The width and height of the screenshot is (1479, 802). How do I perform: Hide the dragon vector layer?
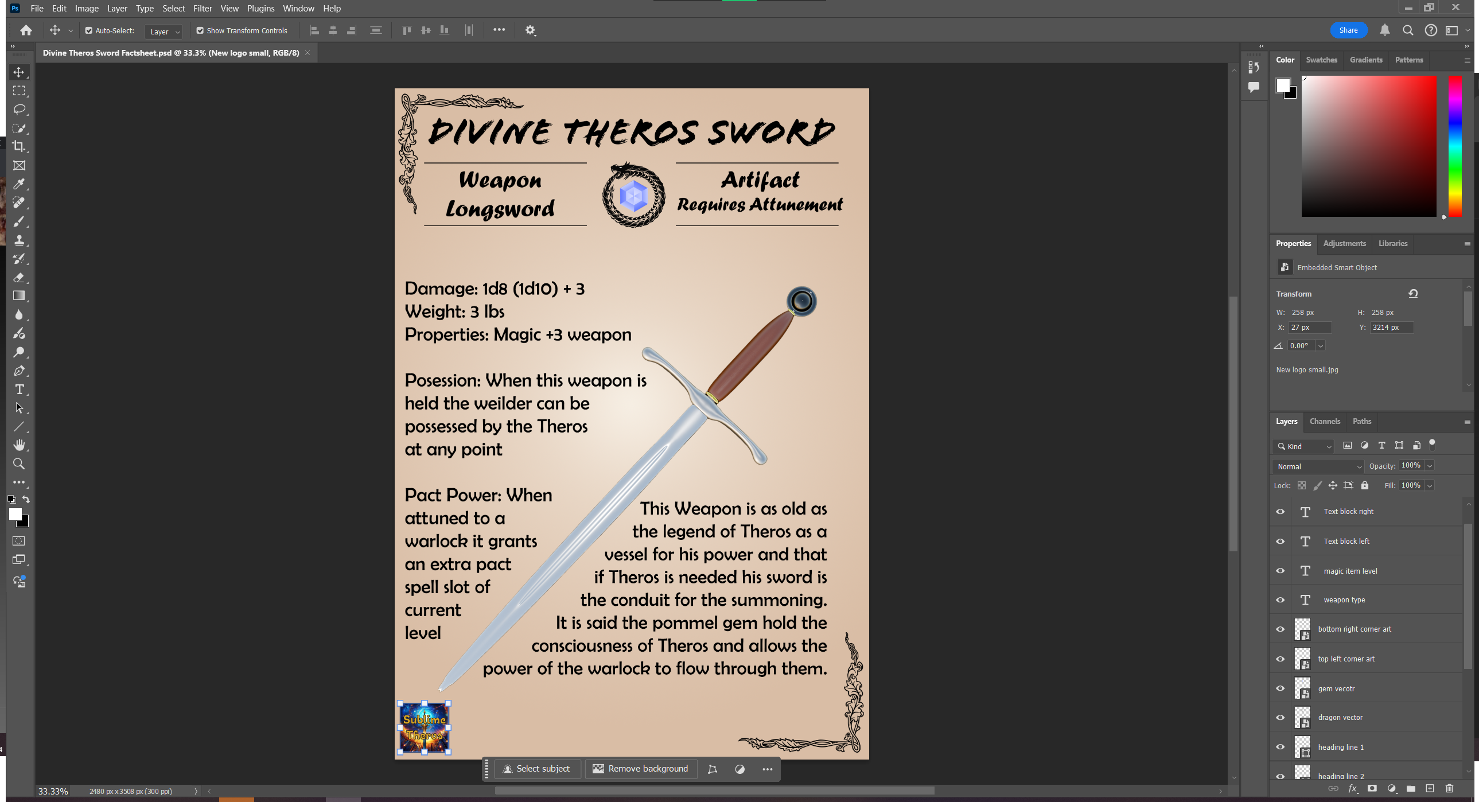point(1280,718)
